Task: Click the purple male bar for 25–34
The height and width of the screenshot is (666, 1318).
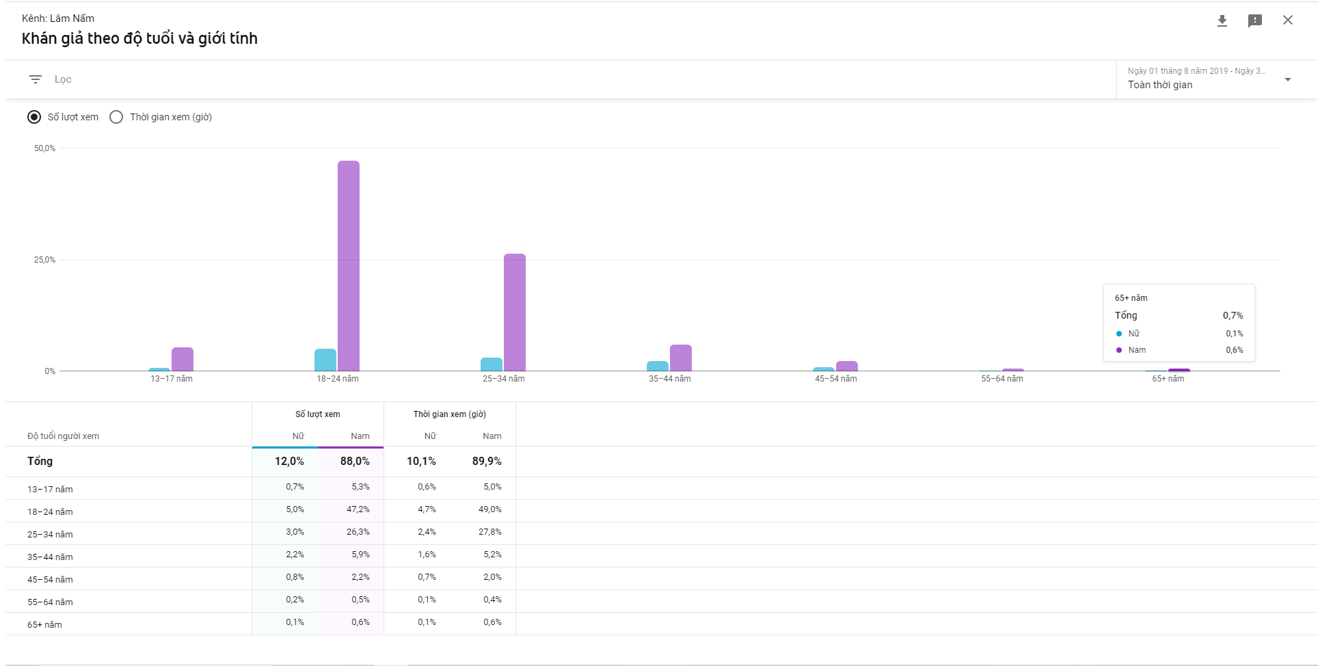Action: pos(515,312)
